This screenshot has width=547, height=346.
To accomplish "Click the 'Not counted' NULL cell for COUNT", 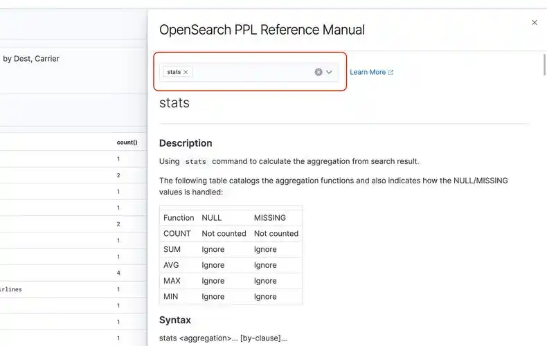I will 224,233.
